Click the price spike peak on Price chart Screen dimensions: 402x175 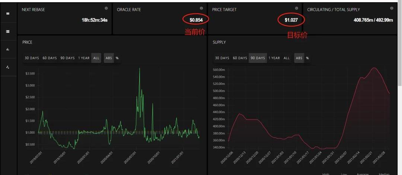click(140, 69)
